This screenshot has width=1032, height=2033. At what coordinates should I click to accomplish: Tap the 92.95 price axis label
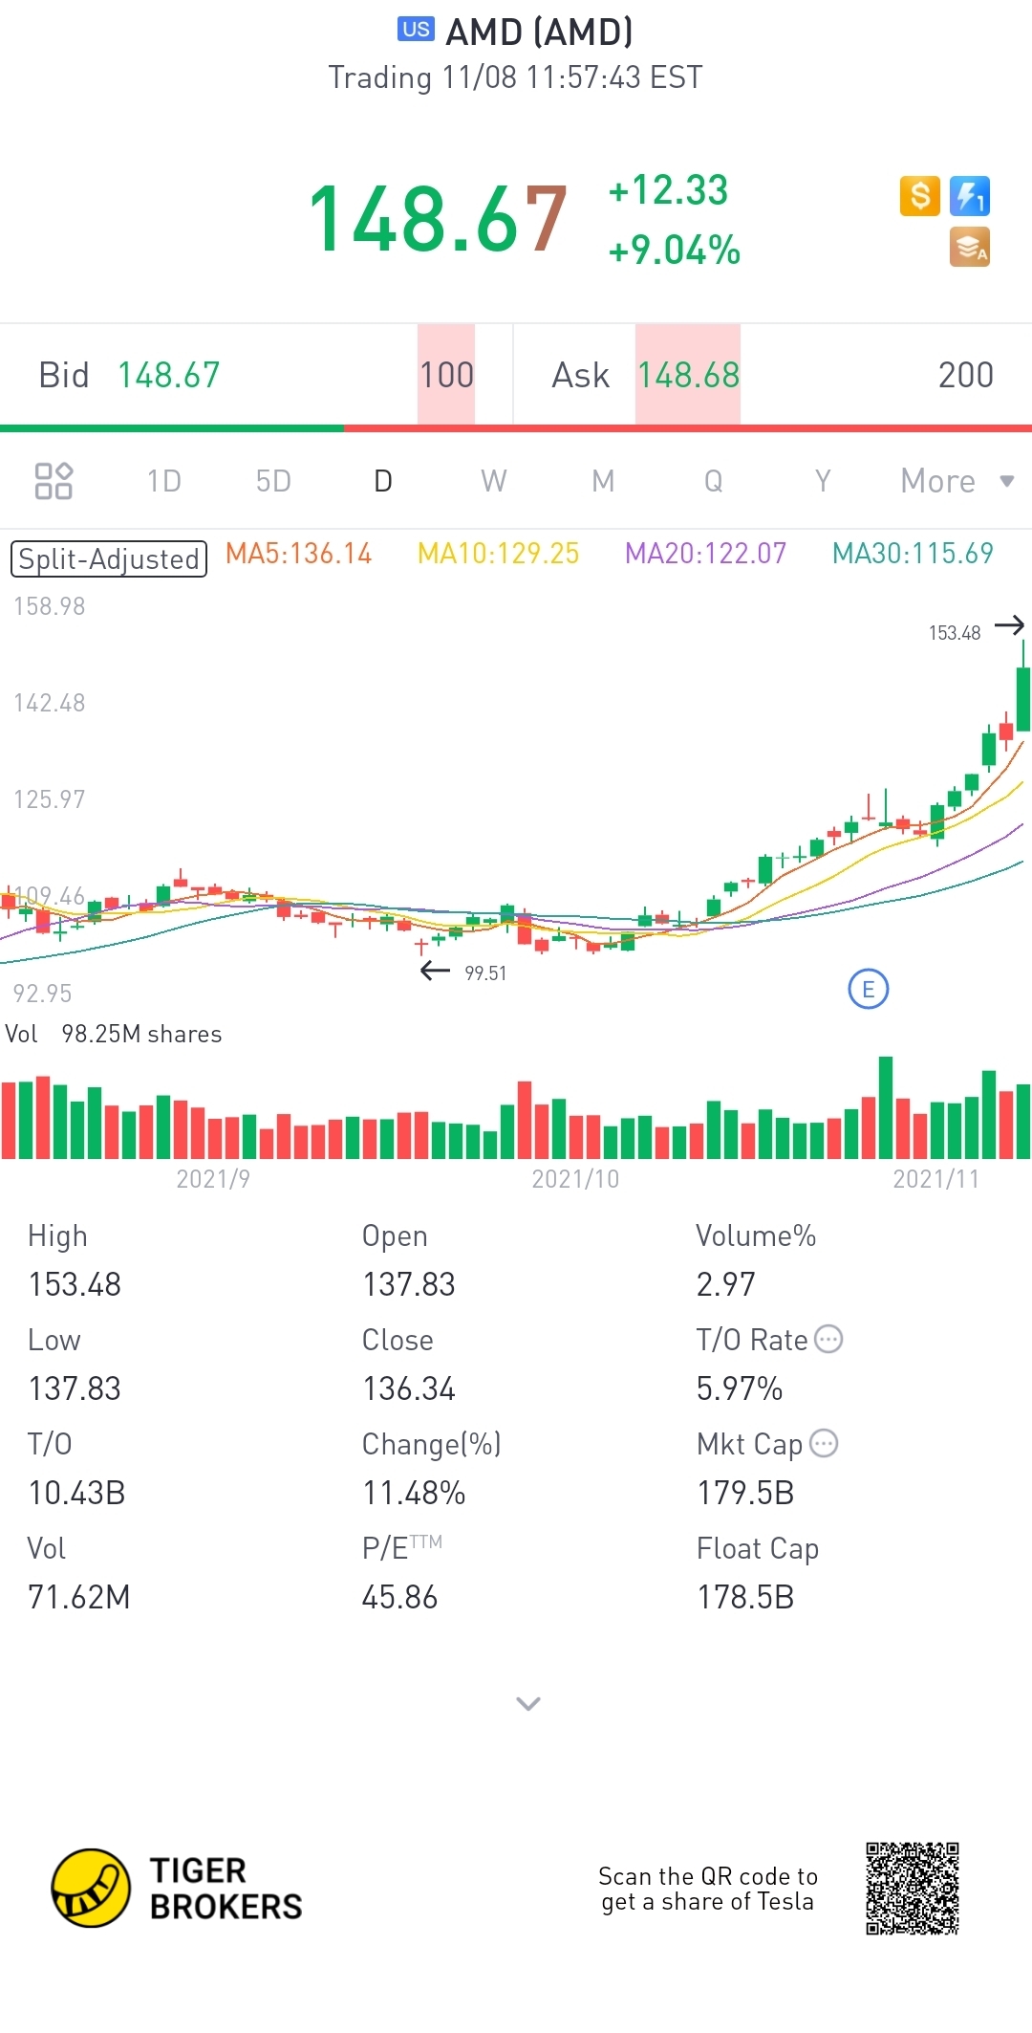click(42, 994)
